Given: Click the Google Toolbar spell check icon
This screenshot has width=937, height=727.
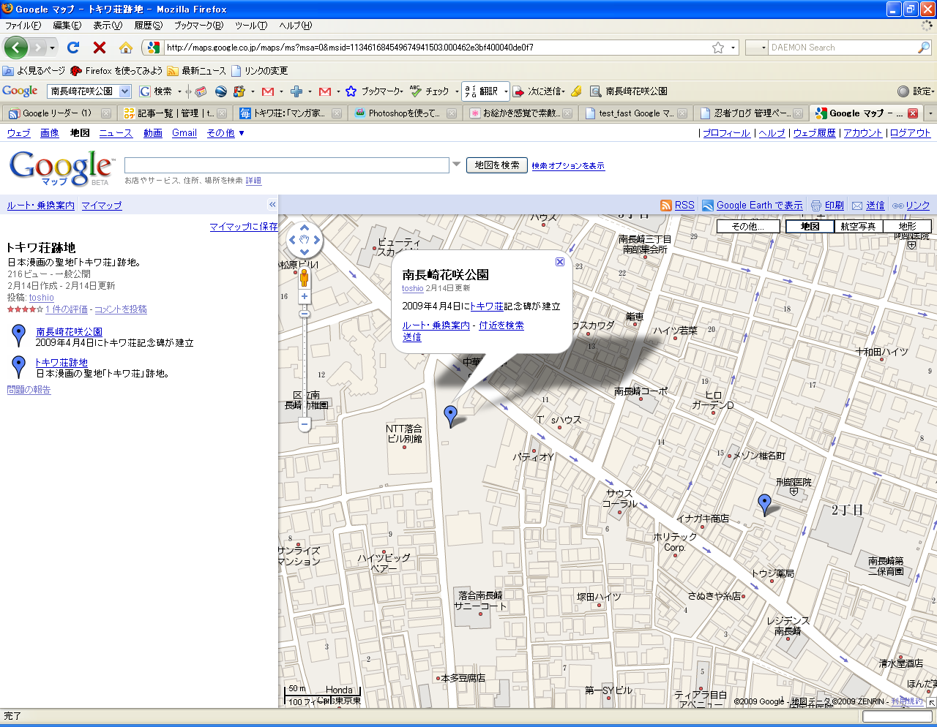Looking at the screenshot, I should coord(416,91).
